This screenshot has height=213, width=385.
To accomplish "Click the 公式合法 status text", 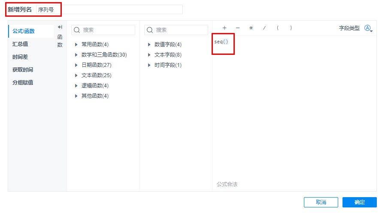I will tap(227, 184).
